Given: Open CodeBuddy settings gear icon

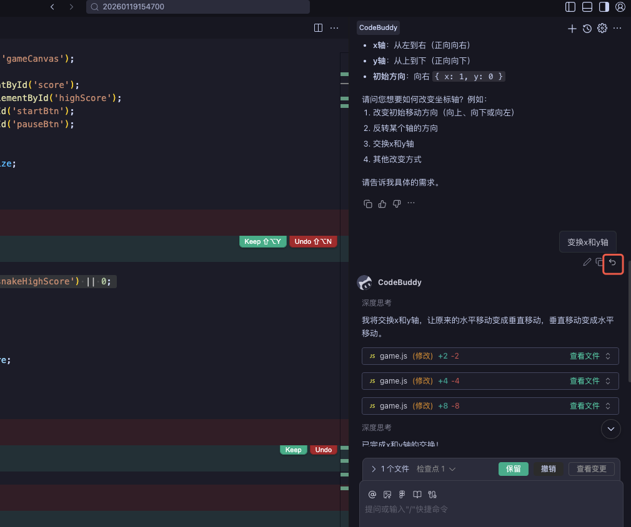Looking at the screenshot, I should click(602, 28).
